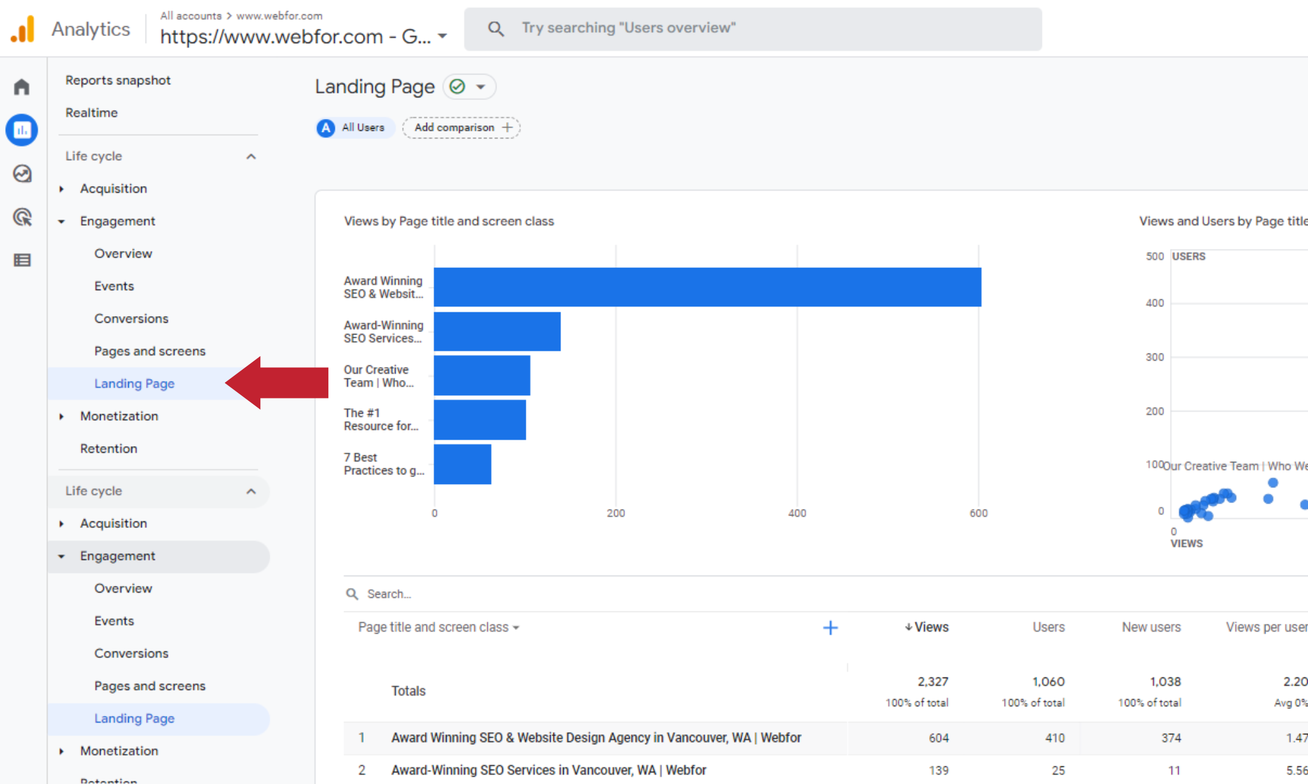Collapse the second Life cycle section
The height and width of the screenshot is (784, 1308).
pos(251,491)
